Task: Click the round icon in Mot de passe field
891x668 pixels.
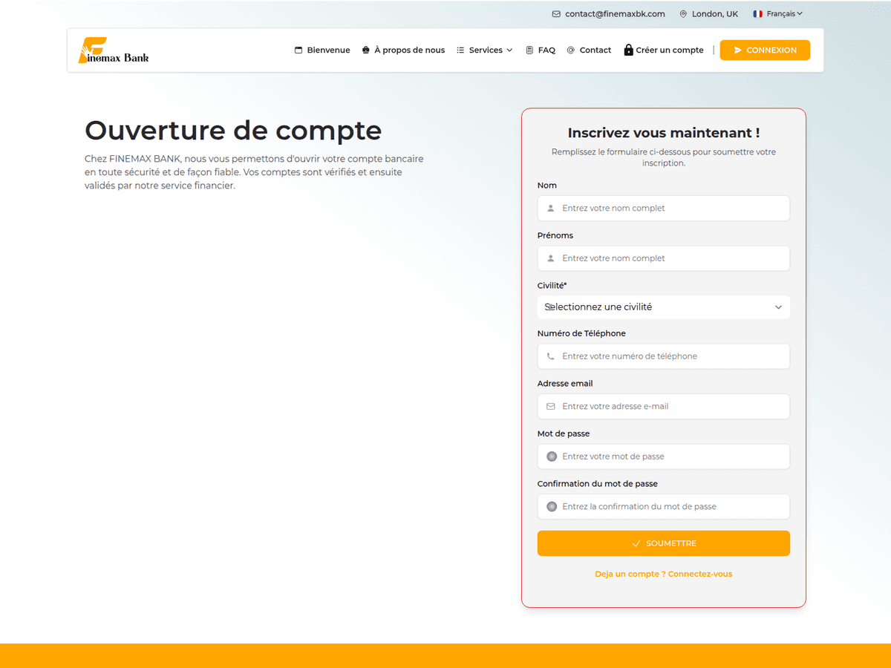Action: coord(552,456)
